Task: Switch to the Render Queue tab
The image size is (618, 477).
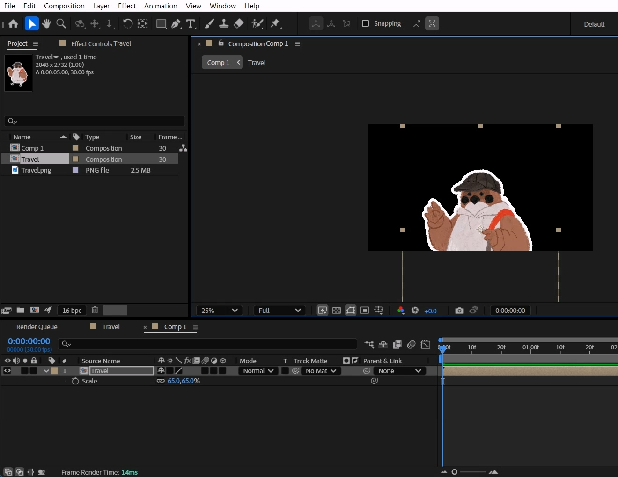Action: click(37, 327)
